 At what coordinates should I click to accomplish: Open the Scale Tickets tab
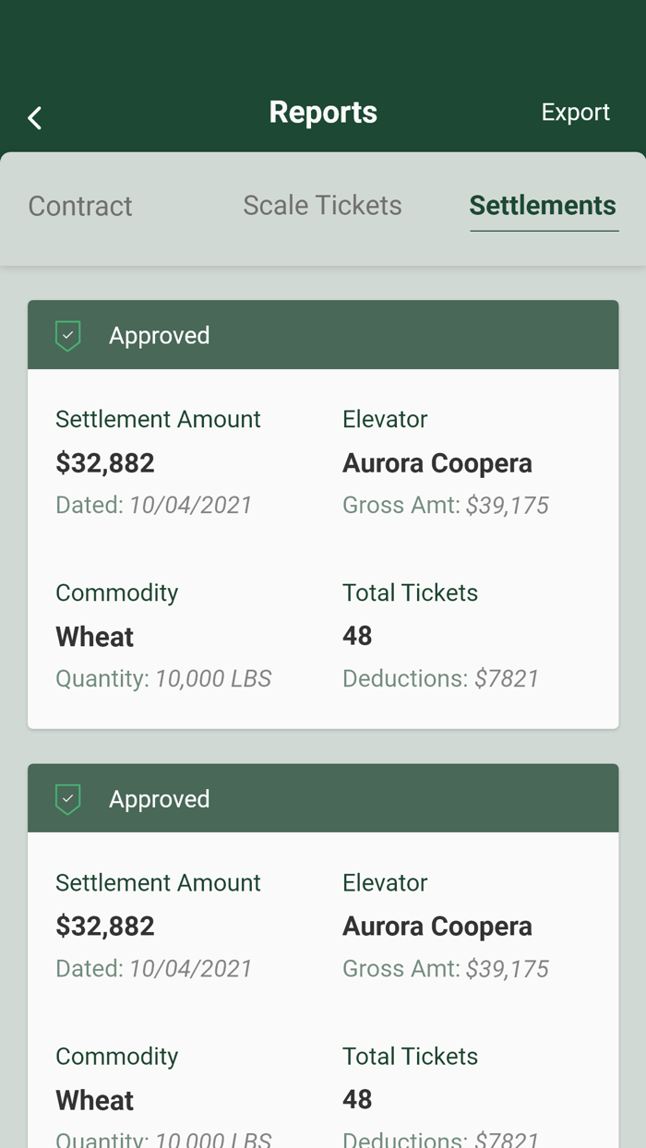(322, 205)
